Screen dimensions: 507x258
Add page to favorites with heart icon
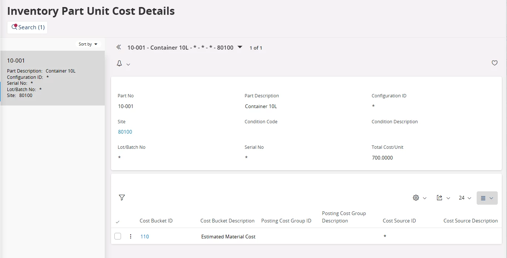pos(494,63)
